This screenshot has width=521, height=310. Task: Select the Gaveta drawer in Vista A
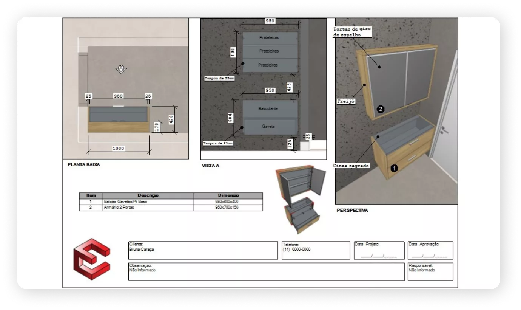point(268,127)
